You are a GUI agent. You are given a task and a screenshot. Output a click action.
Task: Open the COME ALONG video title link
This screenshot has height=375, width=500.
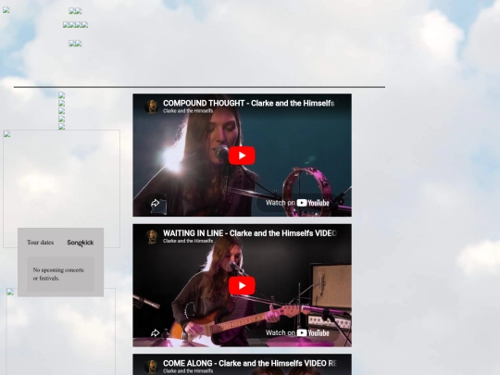[x=250, y=364]
